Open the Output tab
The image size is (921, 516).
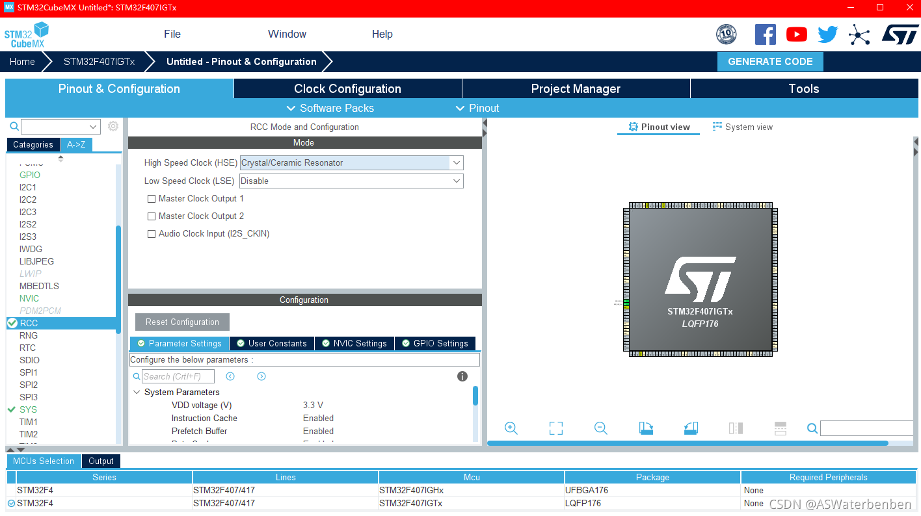101,461
